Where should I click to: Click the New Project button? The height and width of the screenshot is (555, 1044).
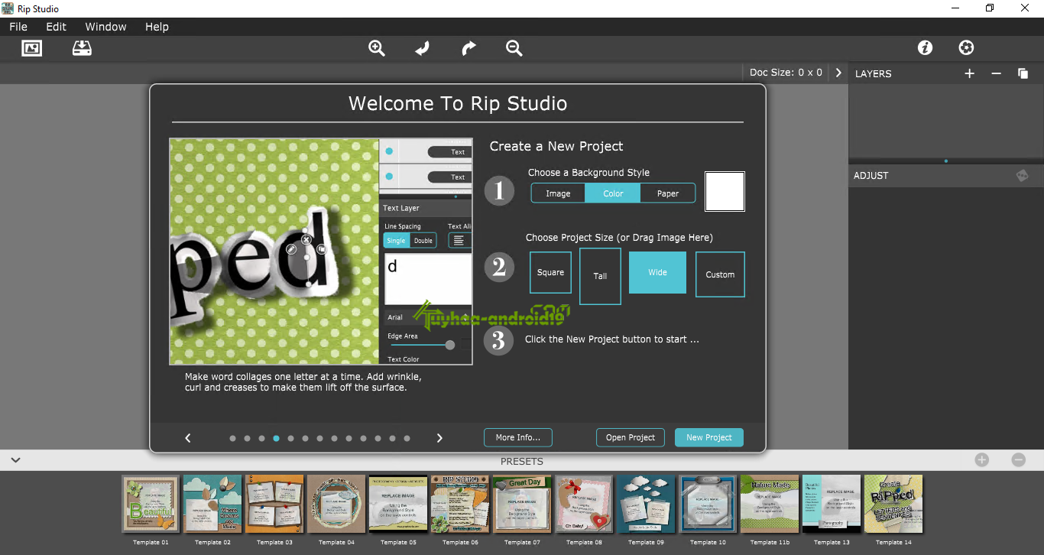(x=709, y=437)
